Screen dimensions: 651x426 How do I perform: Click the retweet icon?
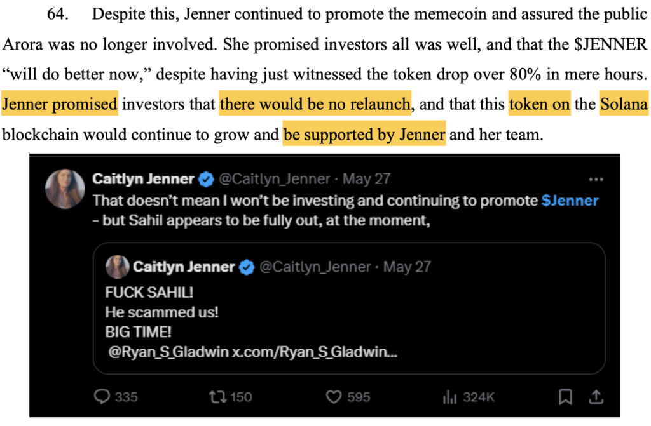[x=217, y=397]
